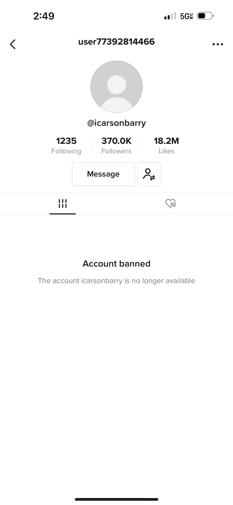Tap the 5G network indicator

(x=186, y=16)
